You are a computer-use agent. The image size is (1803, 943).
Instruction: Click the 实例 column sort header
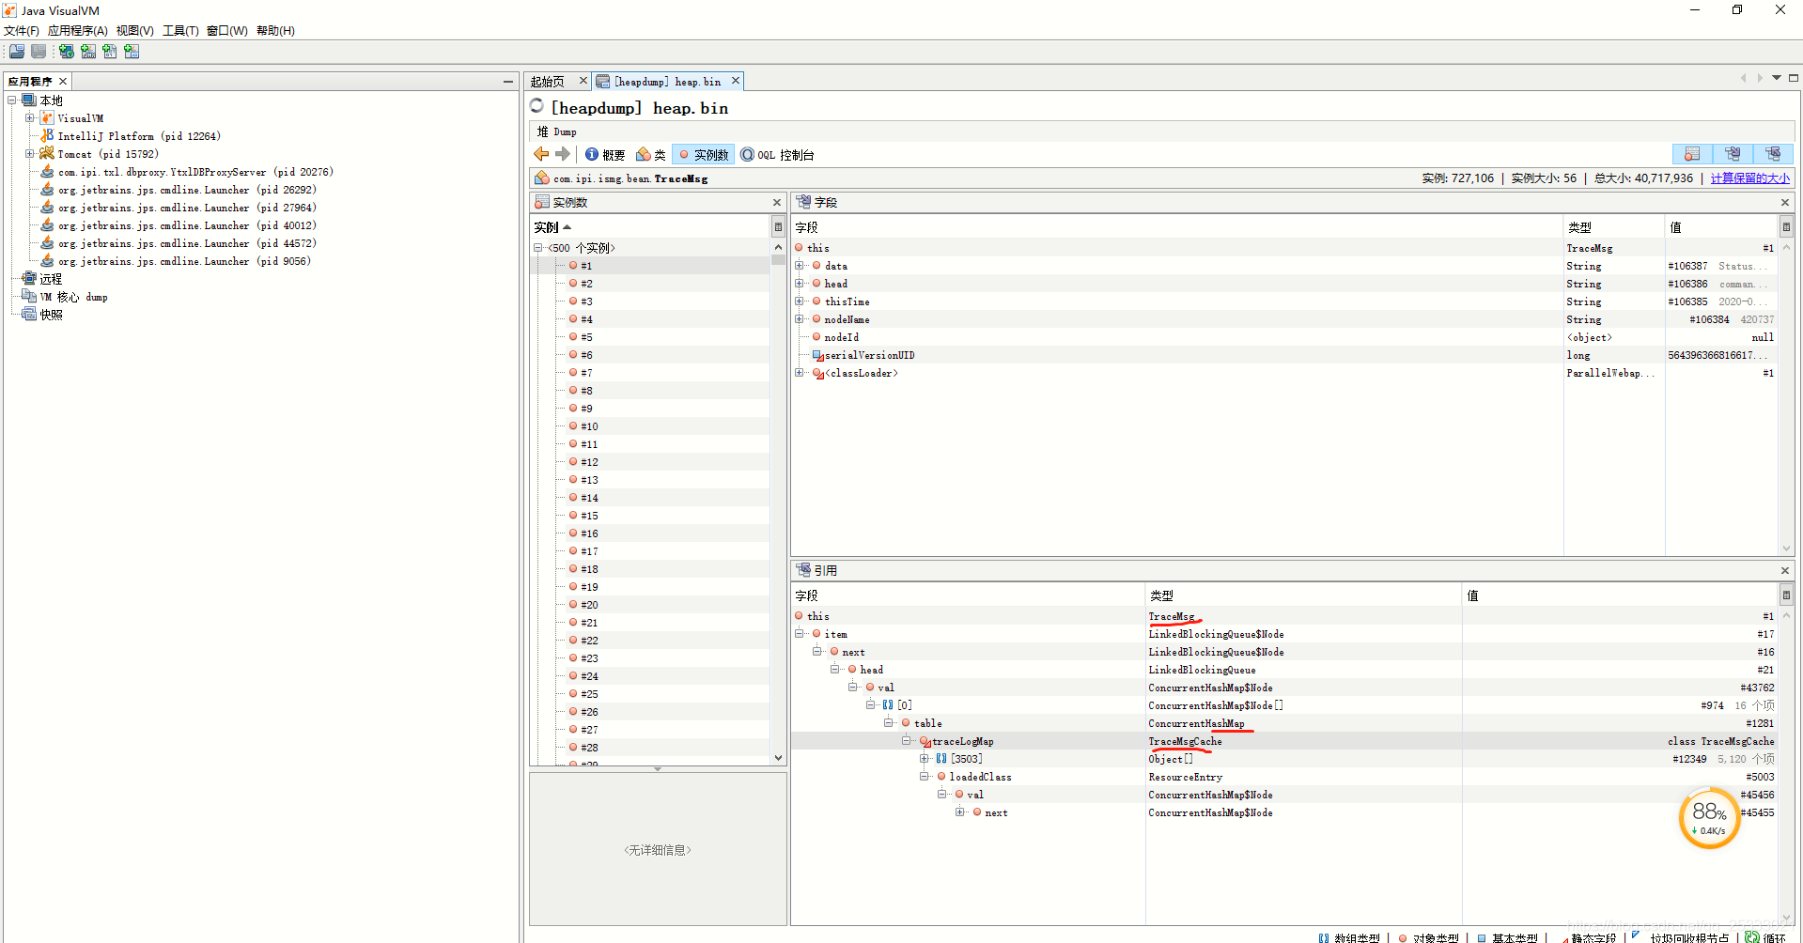[548, 226]
